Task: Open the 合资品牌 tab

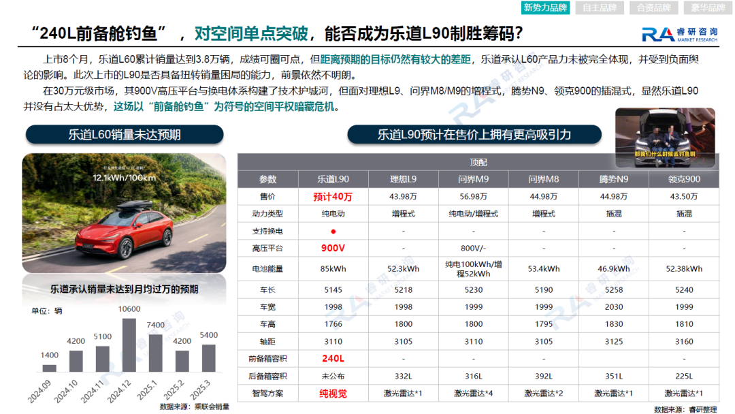Action: pos(654,7)
